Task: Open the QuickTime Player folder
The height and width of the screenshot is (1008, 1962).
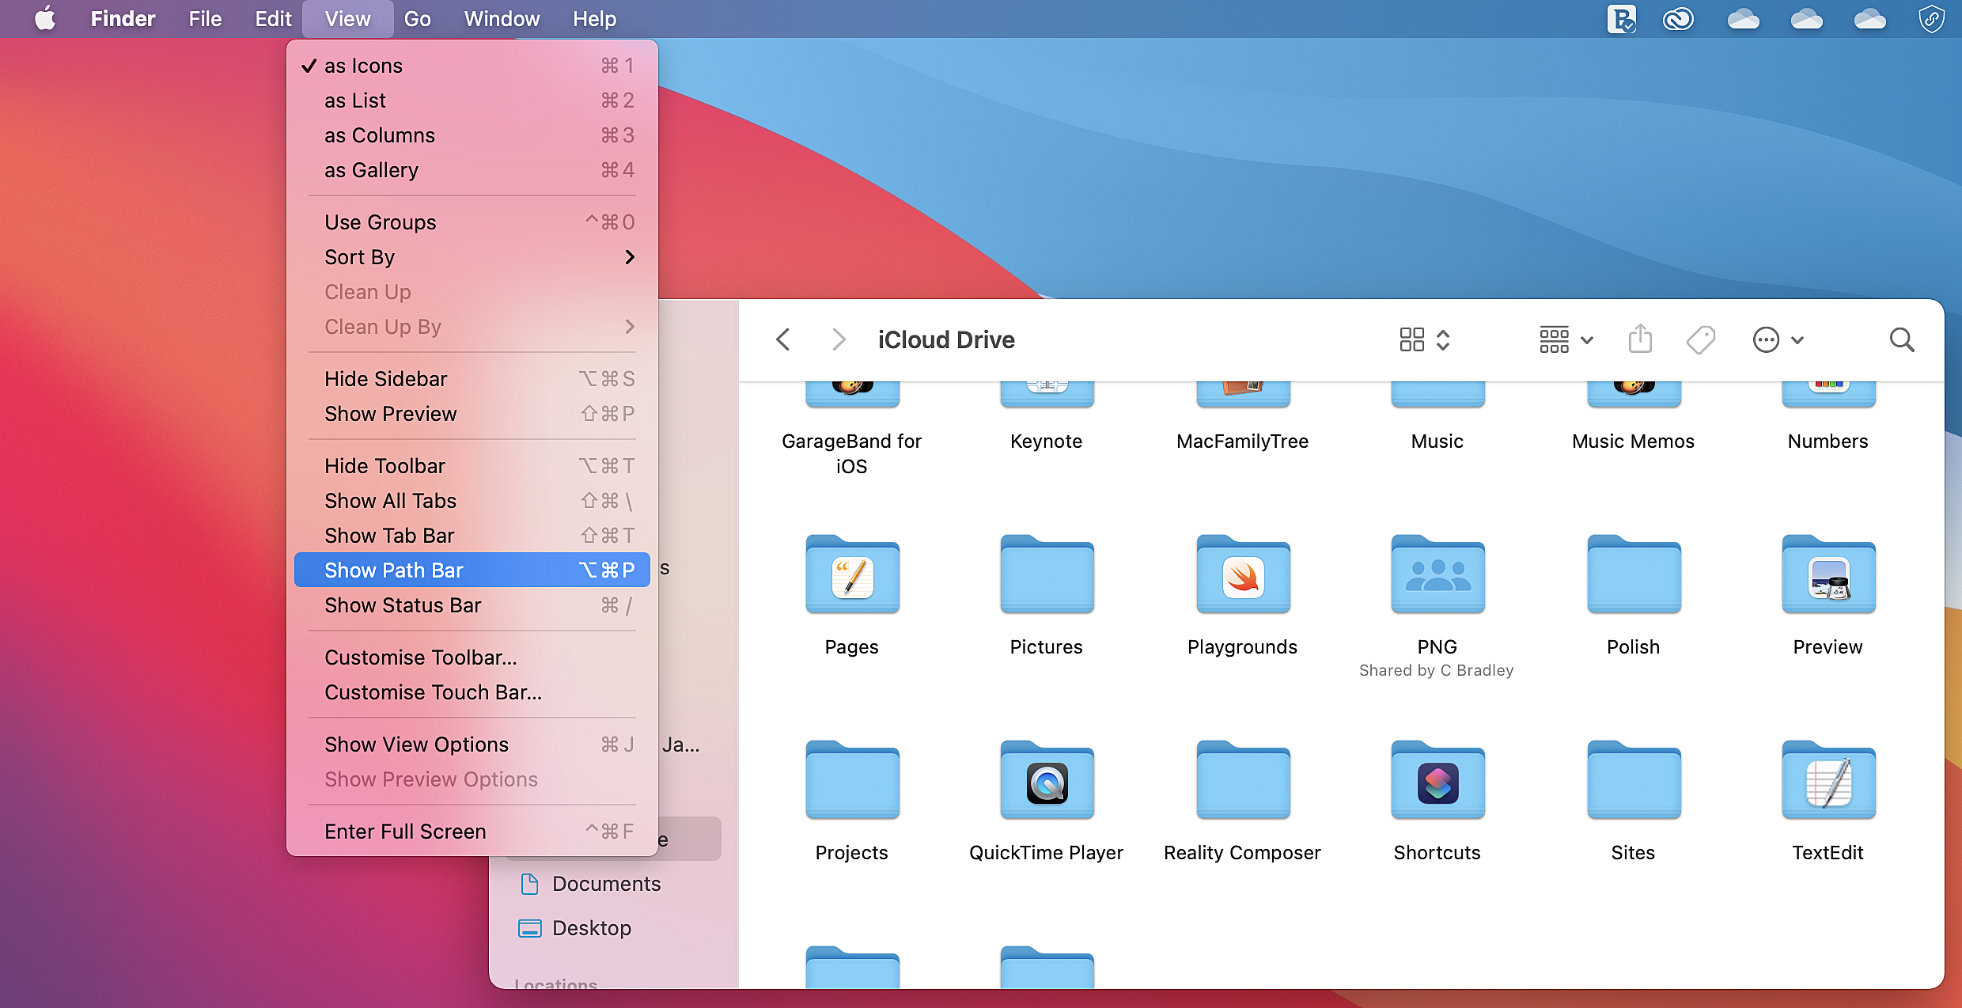Action: tap(1047, 781)
